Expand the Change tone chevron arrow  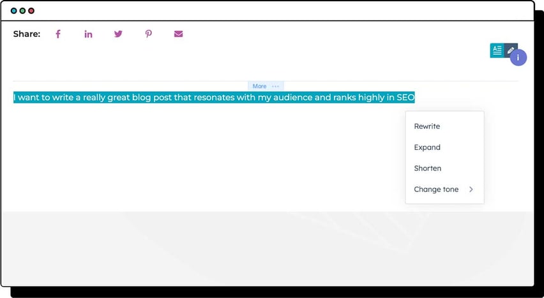[x=471, y=190]
